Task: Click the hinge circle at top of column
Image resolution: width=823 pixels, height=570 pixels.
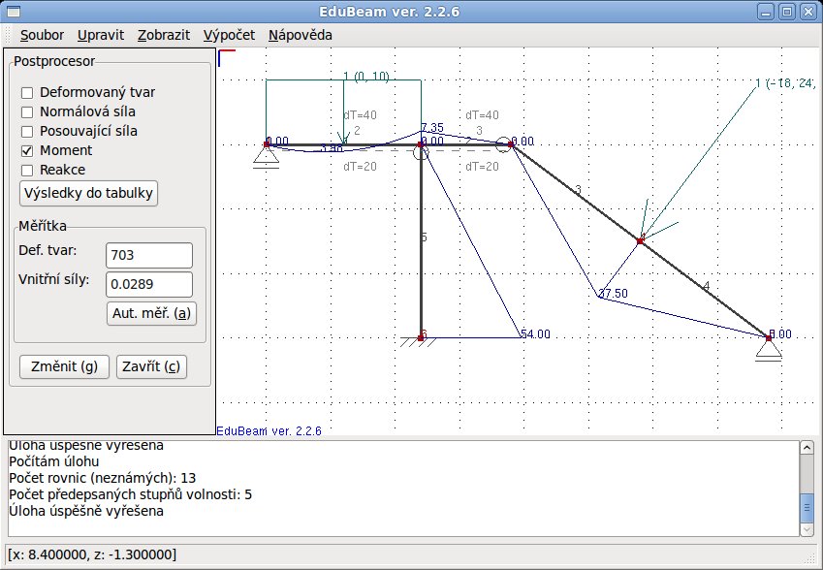Action: coord(421,150)
